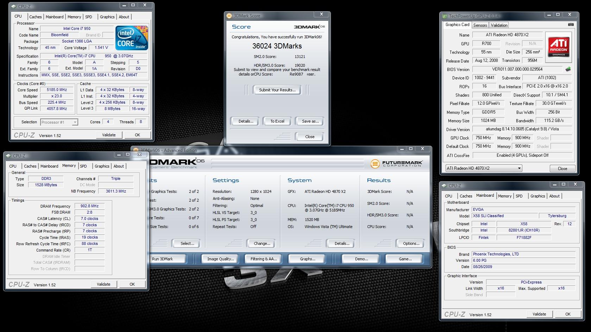
Task: Minimize the GPU-Z window
Action: point(549,15)
